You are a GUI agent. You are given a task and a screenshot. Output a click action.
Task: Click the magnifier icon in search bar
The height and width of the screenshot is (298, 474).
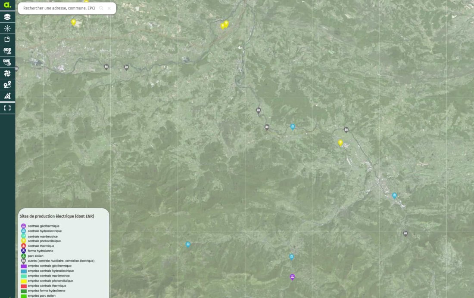coord(101,8)
